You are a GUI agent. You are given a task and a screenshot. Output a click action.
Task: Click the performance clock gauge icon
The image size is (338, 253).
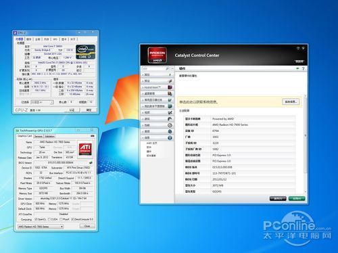tap(170, 125)
